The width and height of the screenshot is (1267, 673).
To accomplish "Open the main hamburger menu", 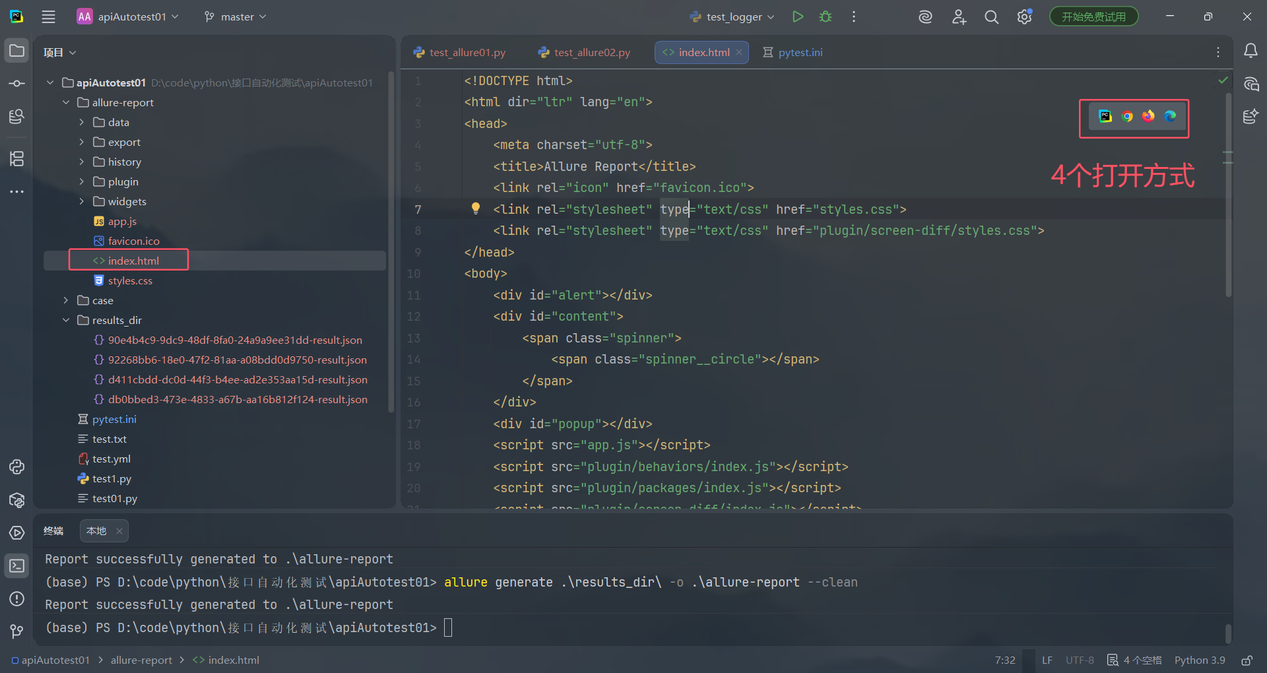I will (48, 17).
